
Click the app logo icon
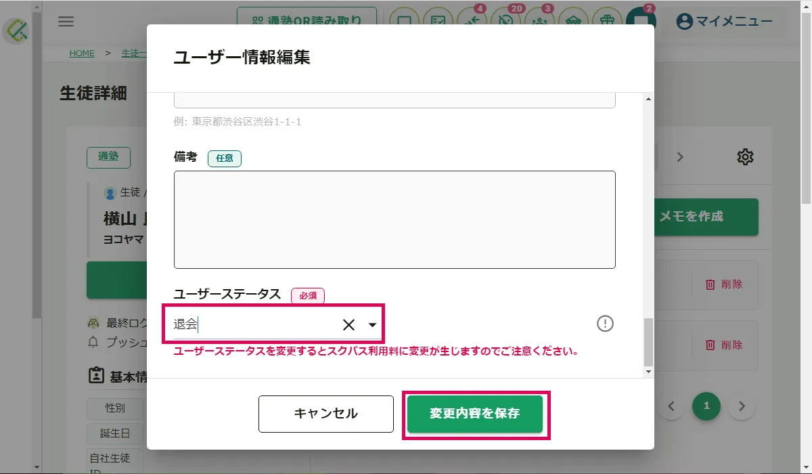tap(16, 30)
